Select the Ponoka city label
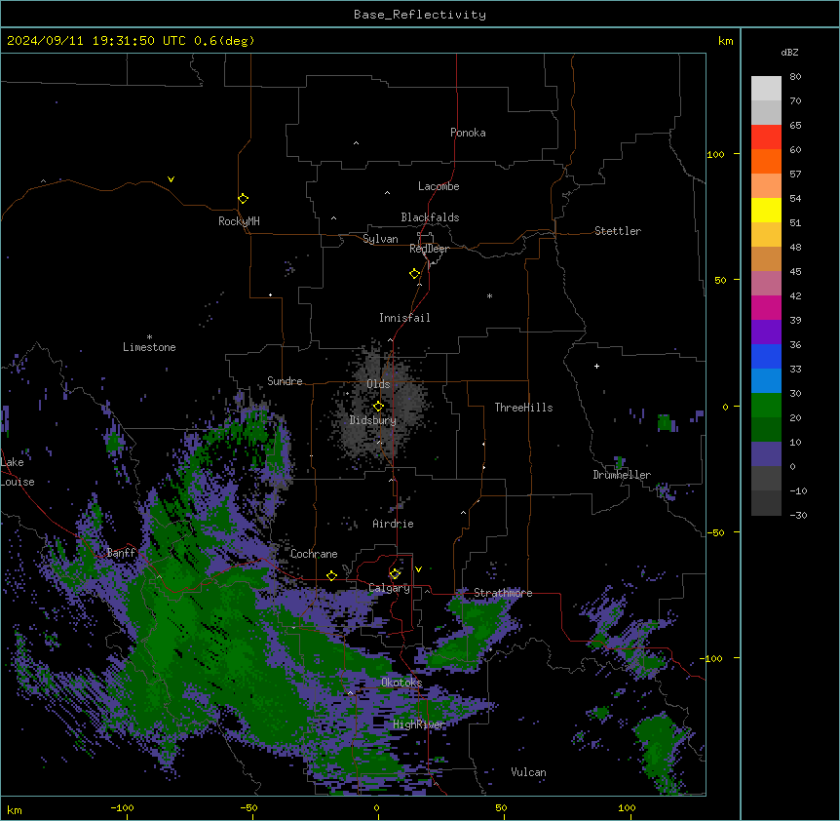The image size is (840, 821). pos(468,133)
